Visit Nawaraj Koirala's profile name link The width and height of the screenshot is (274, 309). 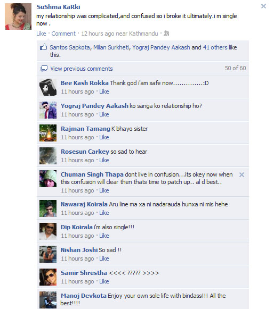(x=84, y=204)
